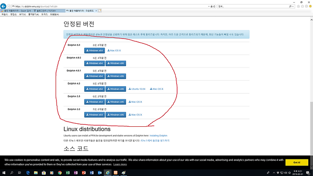Download Dolphin 4.0.1 Windows x64
313x176 pixels.
[94, 76]
